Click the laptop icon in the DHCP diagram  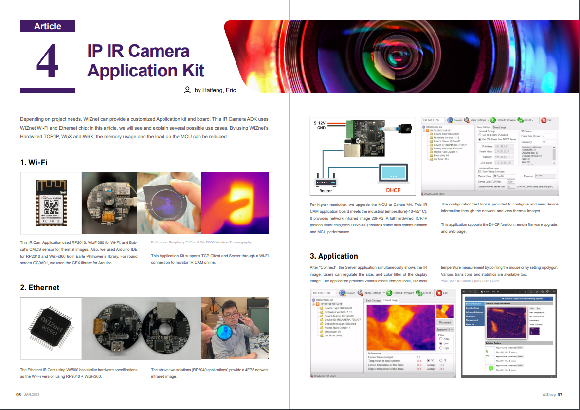coord(394,173)
